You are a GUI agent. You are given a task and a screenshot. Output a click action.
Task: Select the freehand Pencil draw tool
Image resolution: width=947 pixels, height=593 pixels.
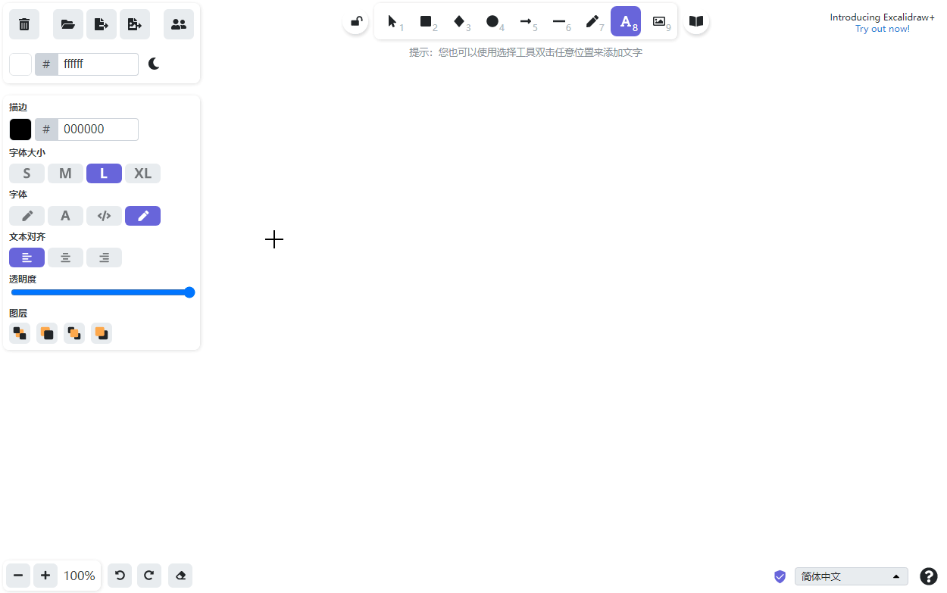point(592,22)
